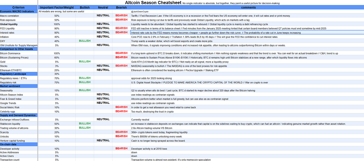Select the "Altcoin Season Index" cell
This screenshot has height=161, width=364.
click(x=19, y=95)
